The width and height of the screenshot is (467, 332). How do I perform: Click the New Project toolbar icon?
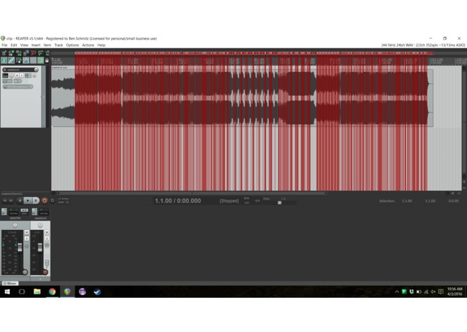coord(4,52)
